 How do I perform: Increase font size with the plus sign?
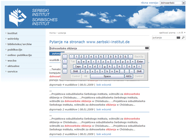click(x=185, y=33)
